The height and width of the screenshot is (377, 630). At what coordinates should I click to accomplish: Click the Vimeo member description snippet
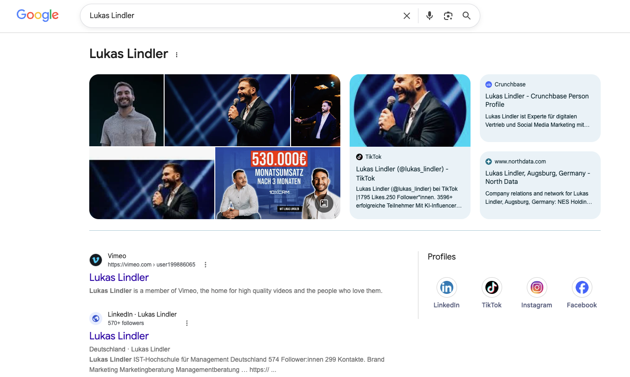click(x=236, y=291)
